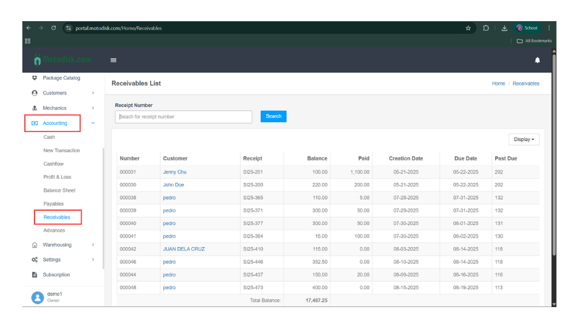Click the Warehousing house icon
This screenshot has height=327, width=581.
tap(34, 245)
